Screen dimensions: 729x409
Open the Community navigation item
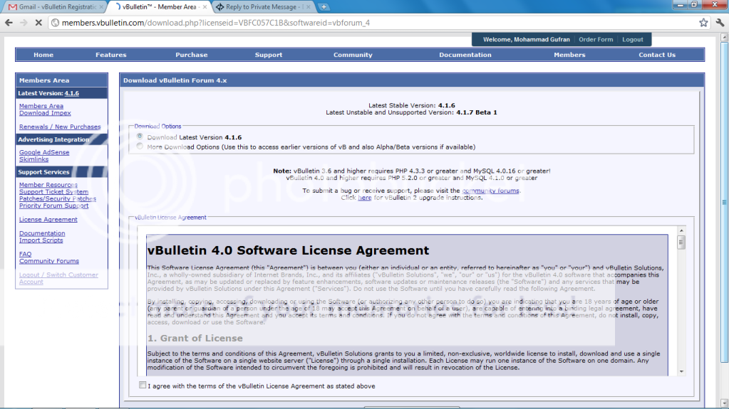coord(353,55)
